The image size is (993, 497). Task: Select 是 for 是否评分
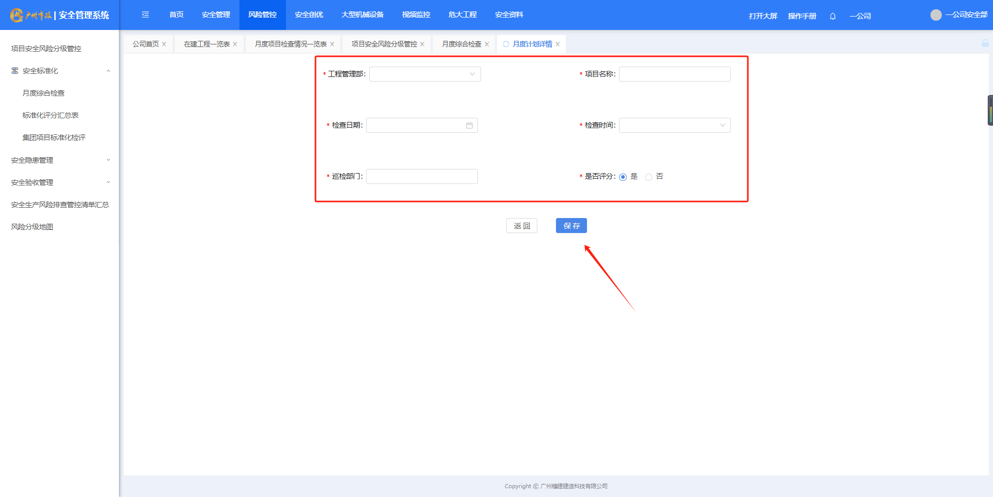[623, 177]
